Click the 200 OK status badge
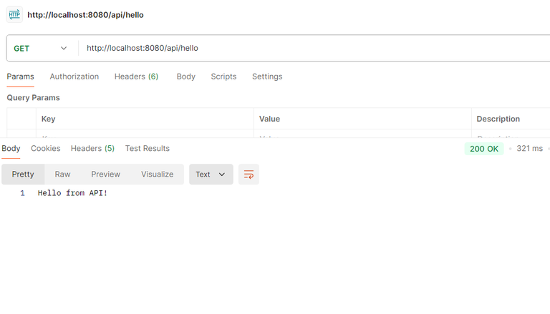 coord(484,149)
